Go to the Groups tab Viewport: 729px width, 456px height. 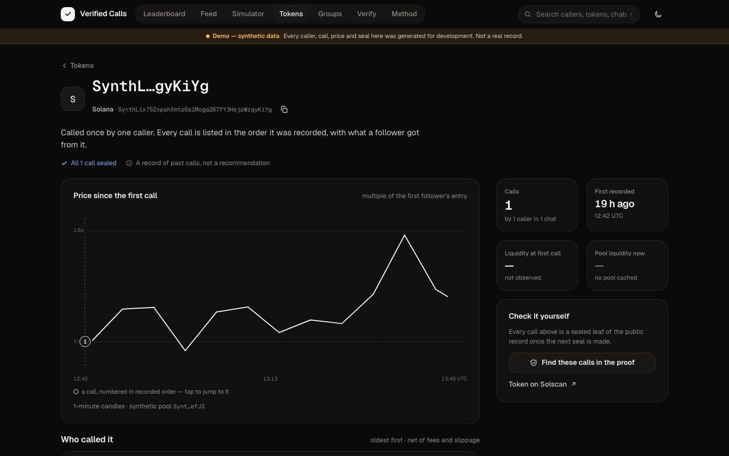[330, 14]
